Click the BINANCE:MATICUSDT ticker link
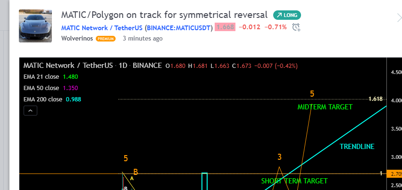 (178, 27)
